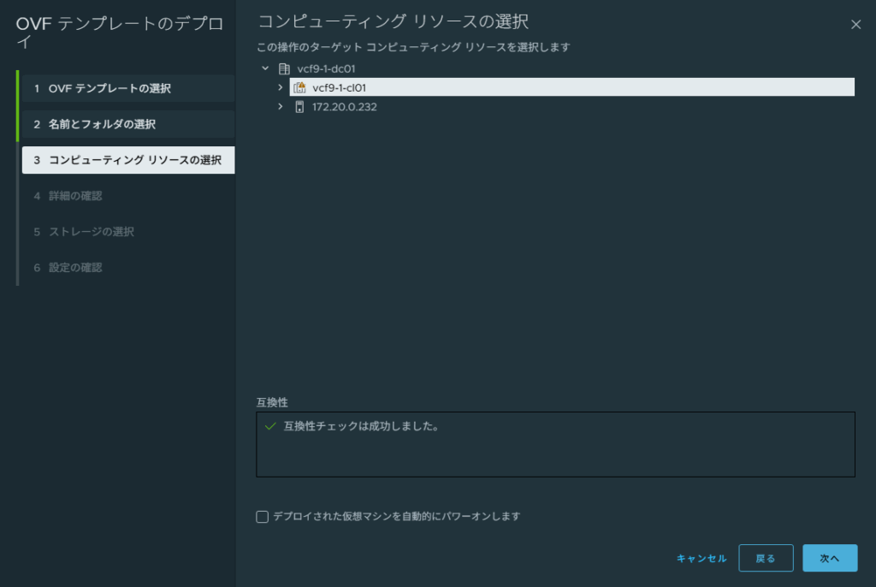This screenshot has width=876, height=587.
Task: Go to step 1 OVF テンプレートの選択
Action: coord(109,89)
